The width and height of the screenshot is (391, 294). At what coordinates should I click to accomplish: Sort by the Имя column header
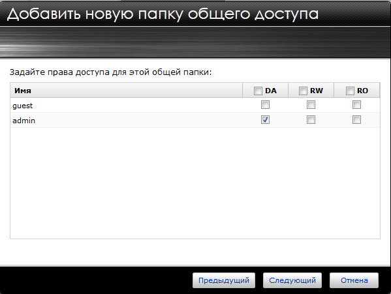click(x=126, y=90)
